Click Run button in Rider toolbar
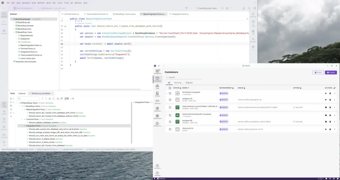Viewport: 340px width, 180px height. tap(222, 8)
